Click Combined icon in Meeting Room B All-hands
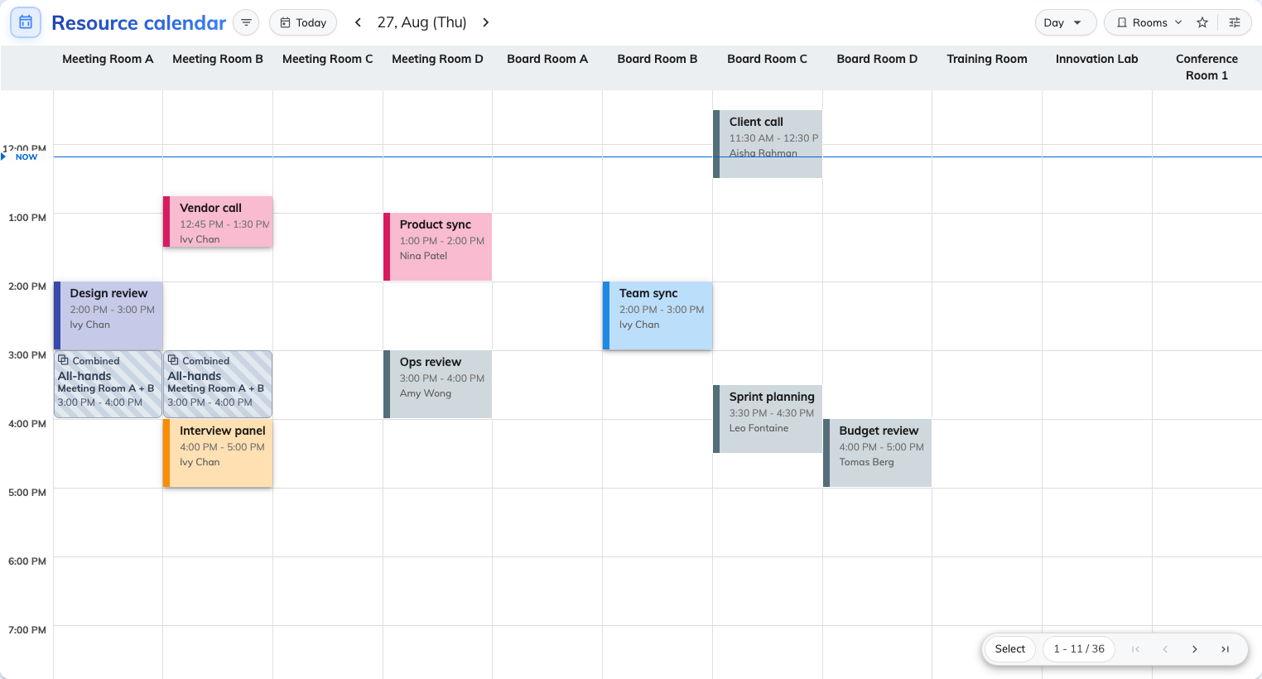The image size is (1262, 679). pos(173,360)
